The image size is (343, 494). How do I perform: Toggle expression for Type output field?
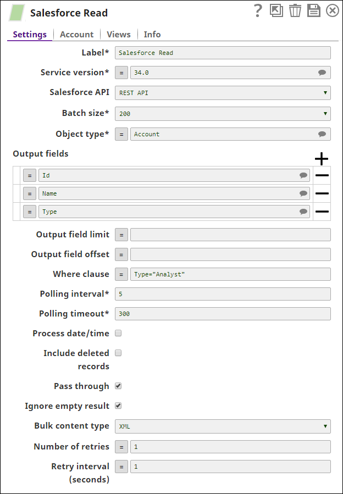coord(30,212)
